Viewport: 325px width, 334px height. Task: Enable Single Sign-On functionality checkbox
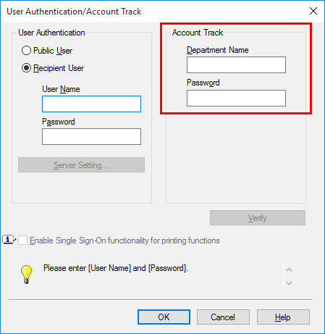(22, 241)
